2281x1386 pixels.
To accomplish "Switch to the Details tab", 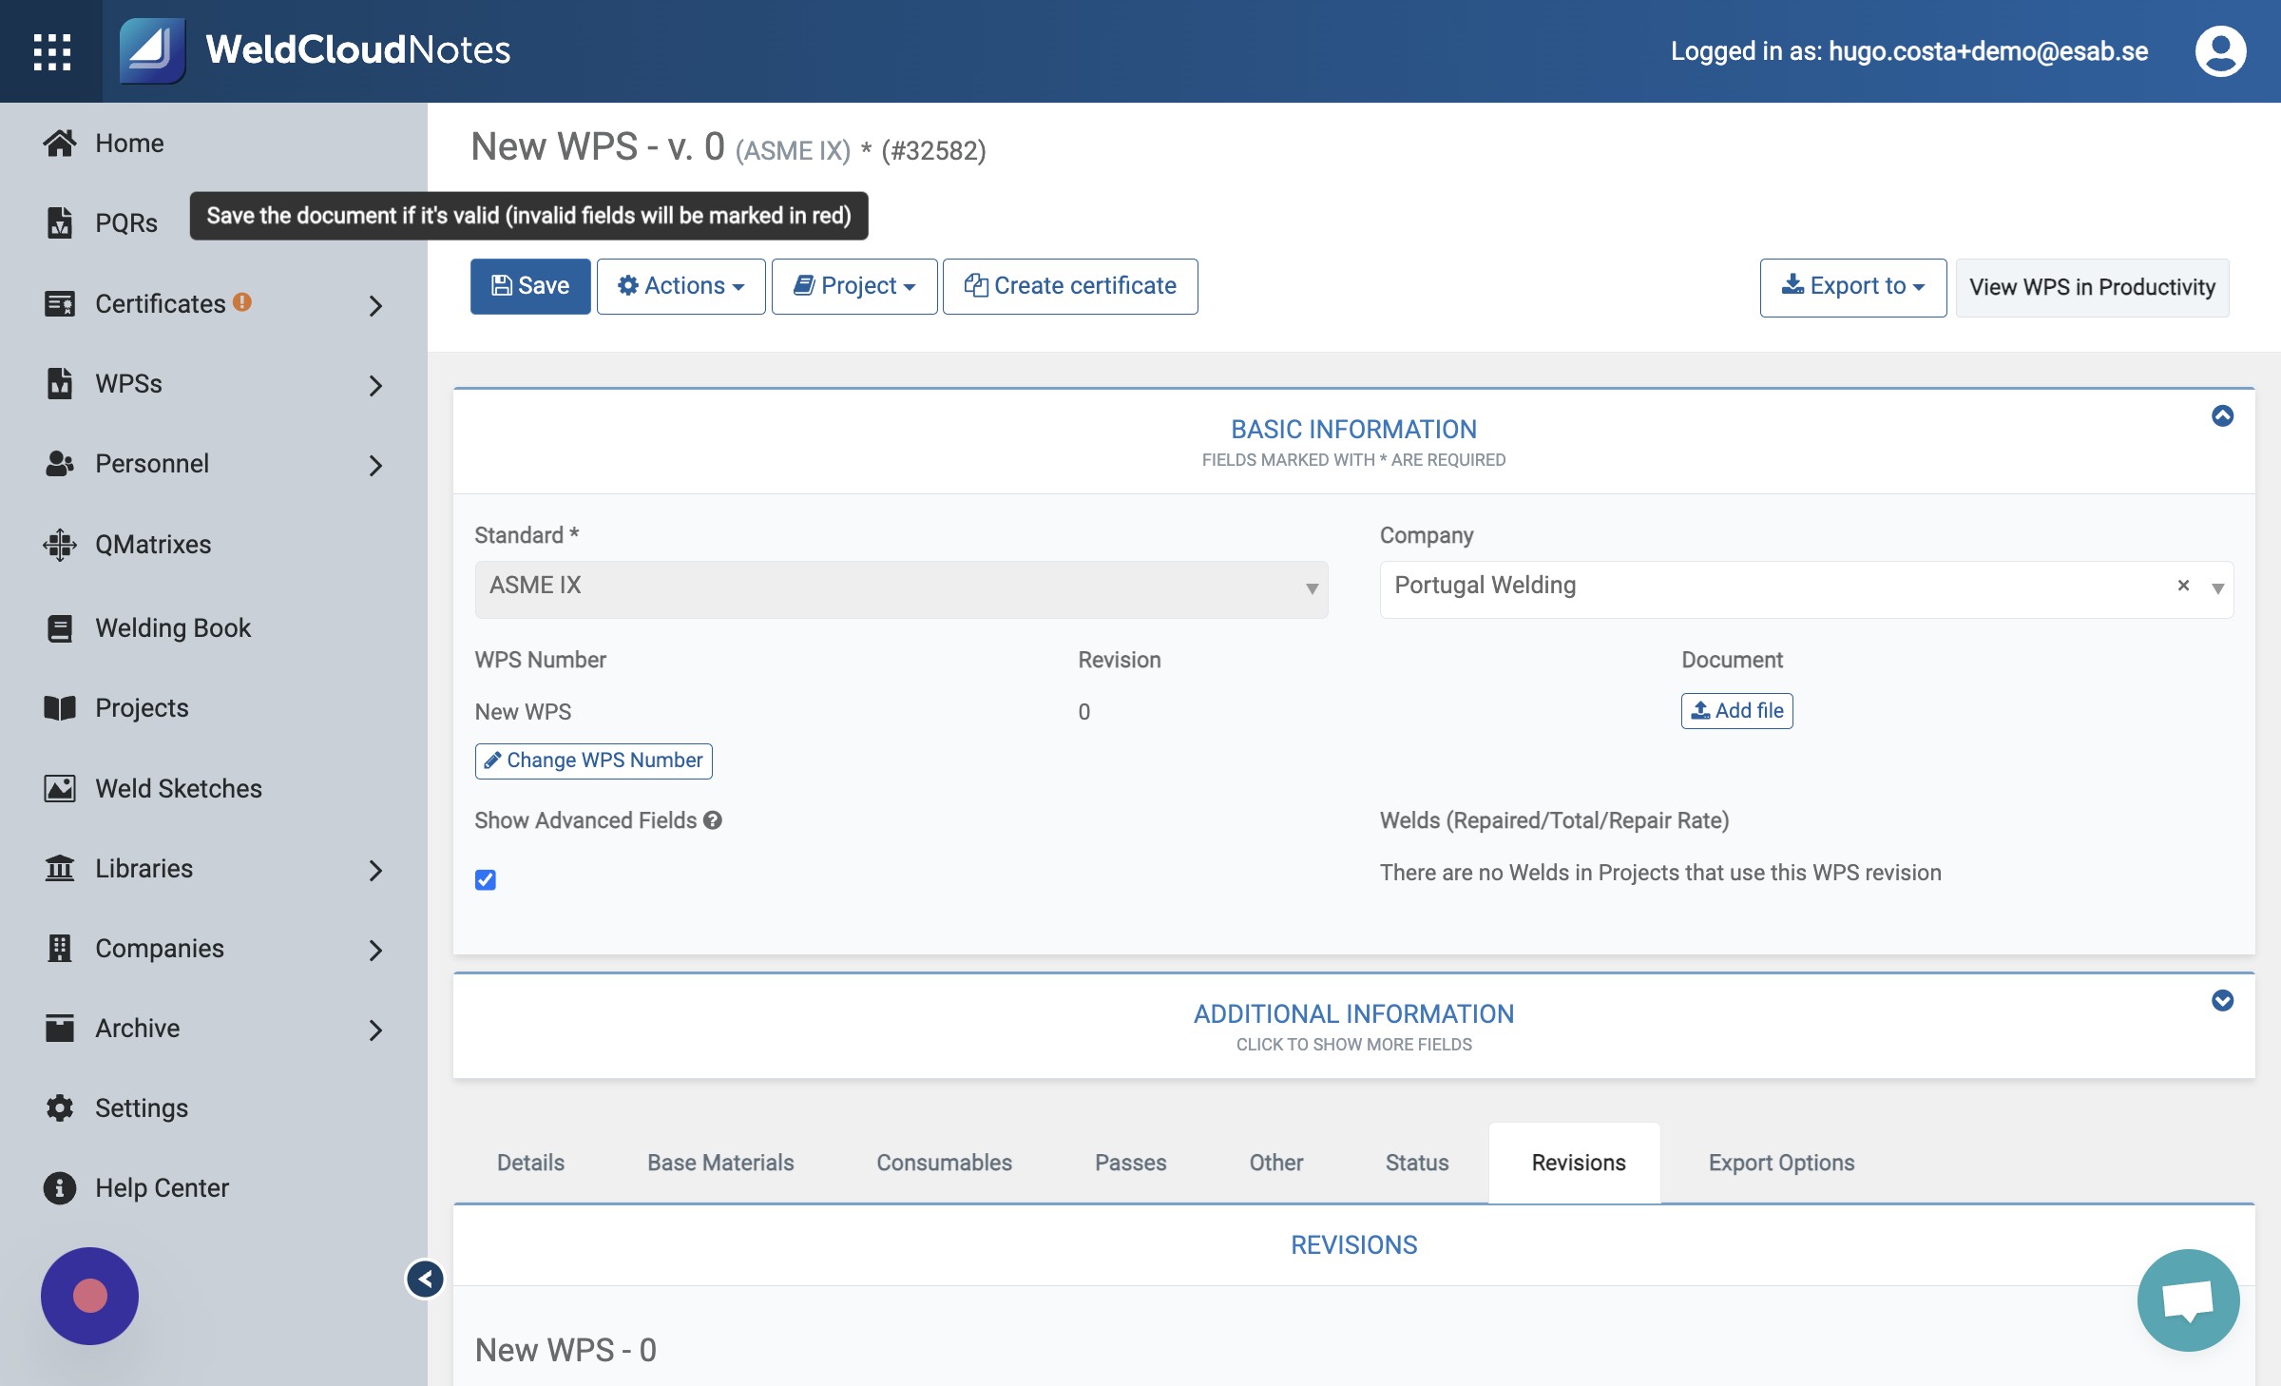I will (x=530, y=1163).
